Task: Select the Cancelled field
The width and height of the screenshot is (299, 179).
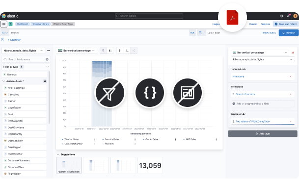Action: (25, 95)
